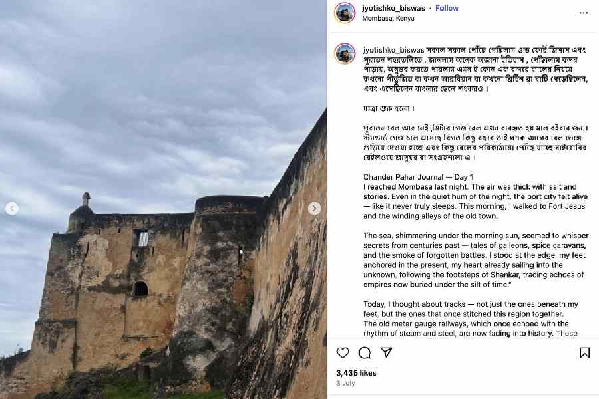Click the Bengali caption paragraph
This screenshot has height=399, width=599.
(475, 69)
